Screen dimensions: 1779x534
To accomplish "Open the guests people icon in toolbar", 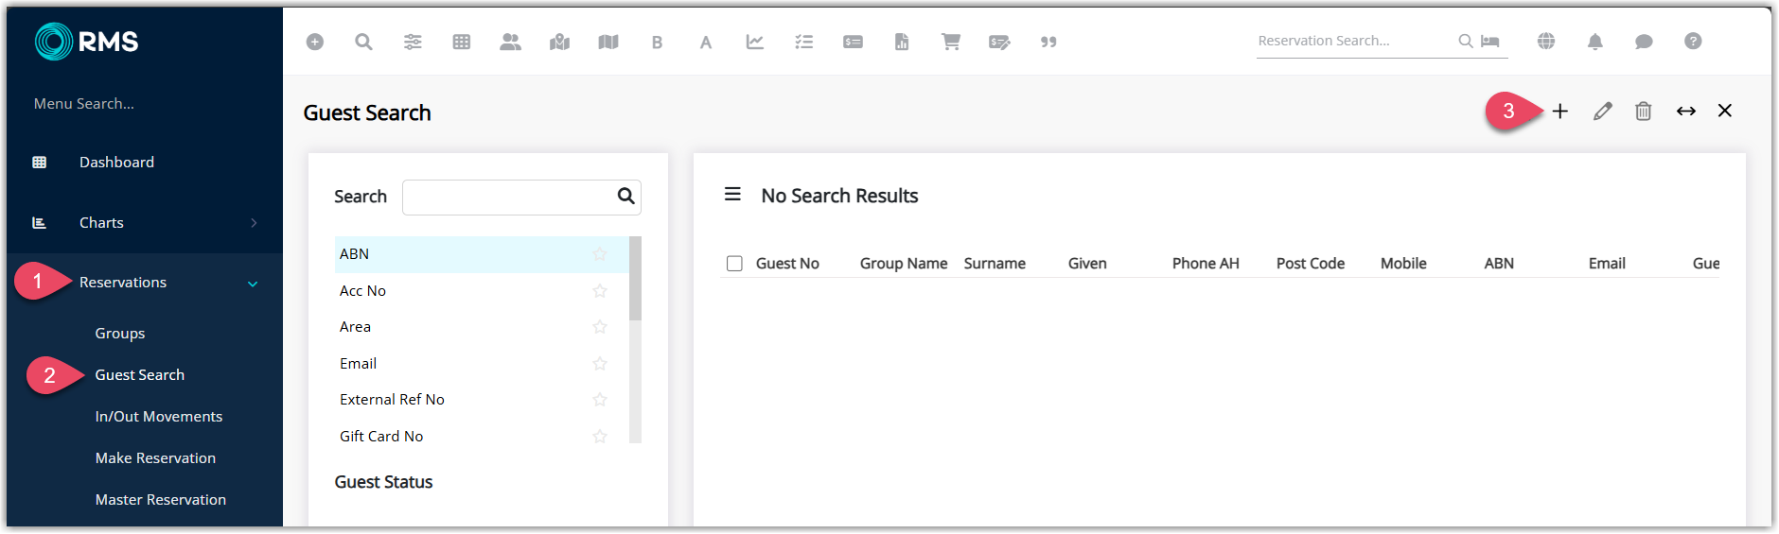I will tap(510, 42).
